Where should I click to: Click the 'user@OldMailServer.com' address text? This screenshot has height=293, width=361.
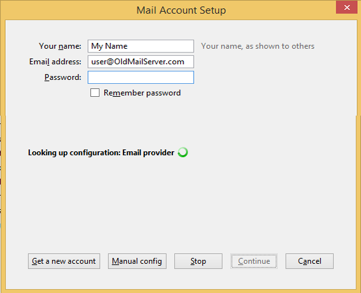tap(138, 62)
